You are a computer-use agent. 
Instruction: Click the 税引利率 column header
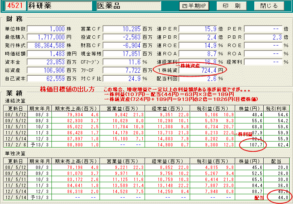pos(276,108)
